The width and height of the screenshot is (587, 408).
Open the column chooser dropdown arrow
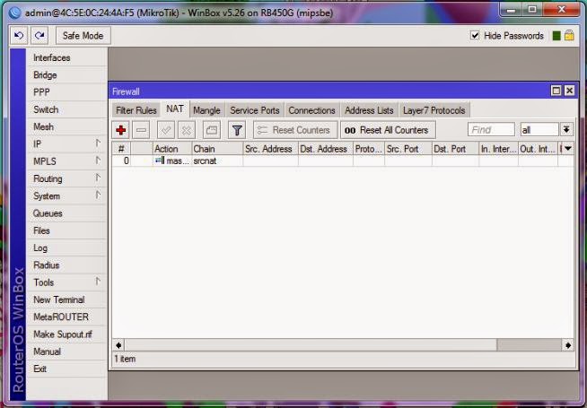coord(568,149)
